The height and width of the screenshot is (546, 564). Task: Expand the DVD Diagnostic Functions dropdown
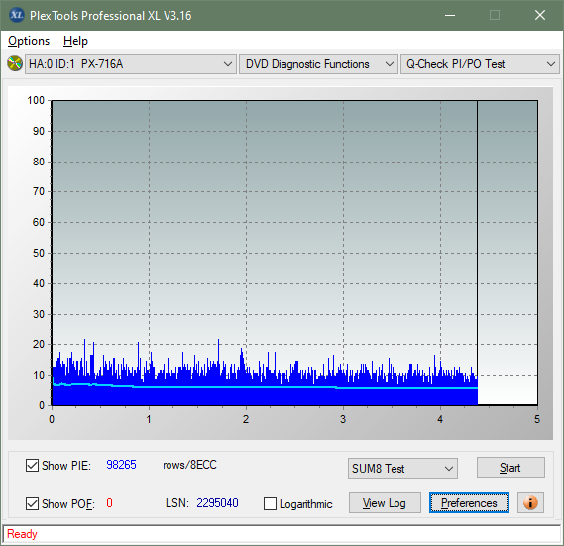tap(318, 64)
